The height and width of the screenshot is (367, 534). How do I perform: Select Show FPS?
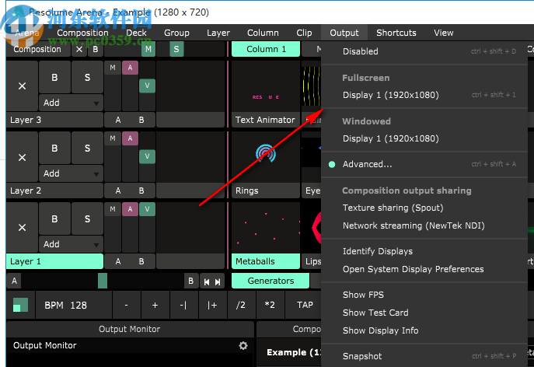point(424,295)
